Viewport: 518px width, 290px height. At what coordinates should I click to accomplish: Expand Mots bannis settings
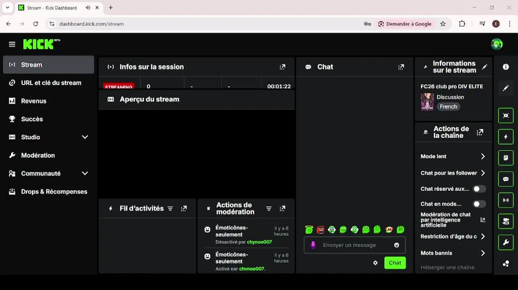483,253
